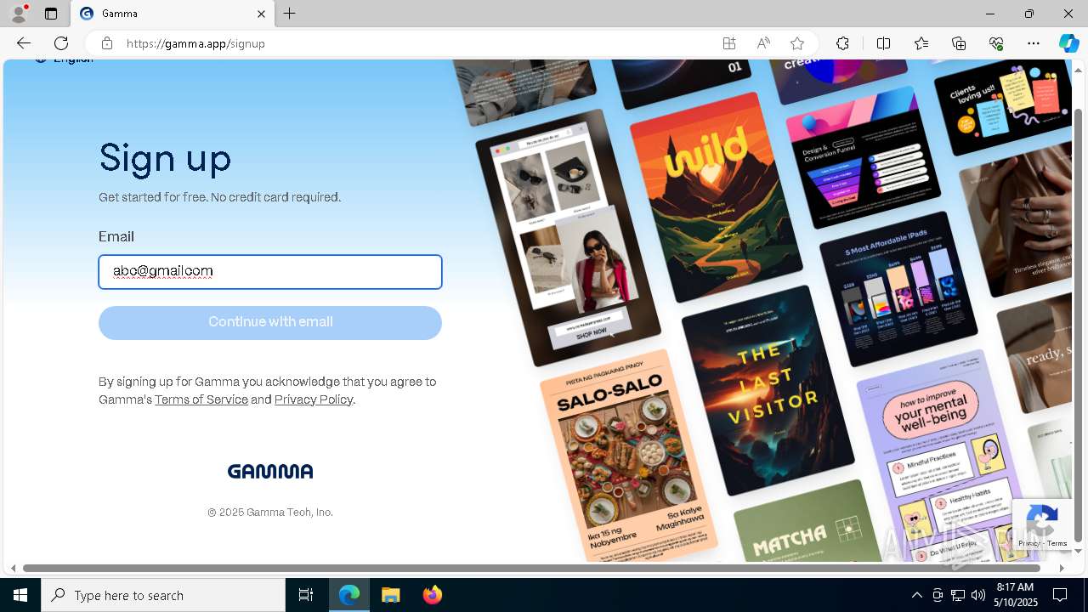Open the Design & Conversion Funnel thumbnail
The image size is (1088, 612).
(863, 158)
